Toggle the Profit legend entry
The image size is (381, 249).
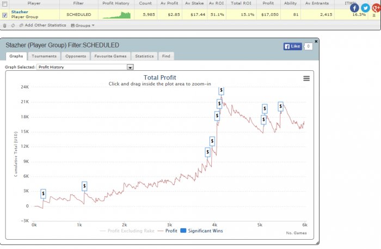(x=168, y=231)
